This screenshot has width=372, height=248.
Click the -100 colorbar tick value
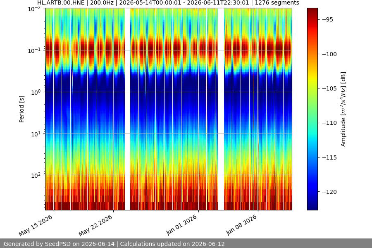click(329, 54)
